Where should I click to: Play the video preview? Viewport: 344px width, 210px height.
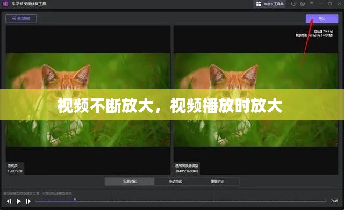coord(19,201)
